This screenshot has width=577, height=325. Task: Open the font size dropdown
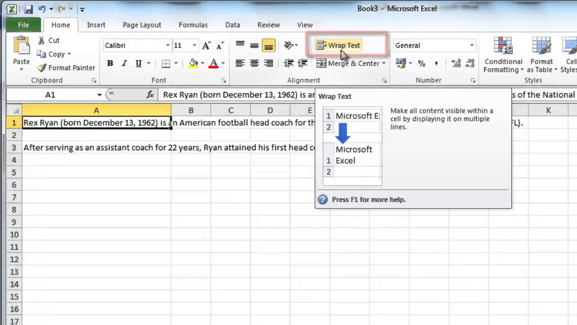pyautogui.click(x=195, y=45)
